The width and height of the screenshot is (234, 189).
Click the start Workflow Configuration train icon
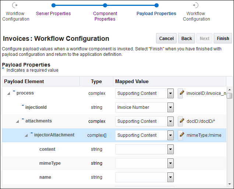coord(15,5)
